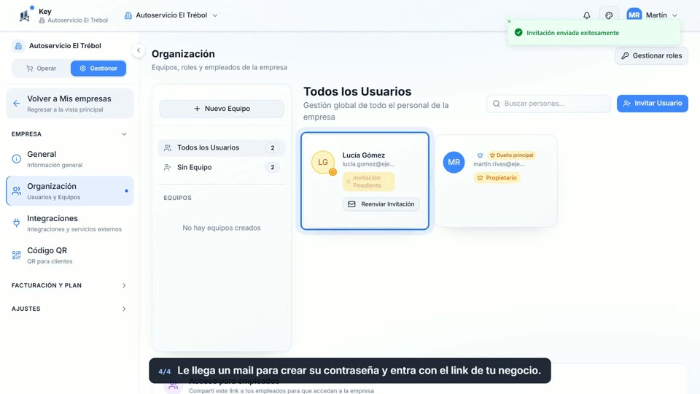Image resolution: width=700 pixels, height=394 pixels.
Task: Collapse the sidebar with arrow button
Action: pyautogui.click(x=139, y=50)
